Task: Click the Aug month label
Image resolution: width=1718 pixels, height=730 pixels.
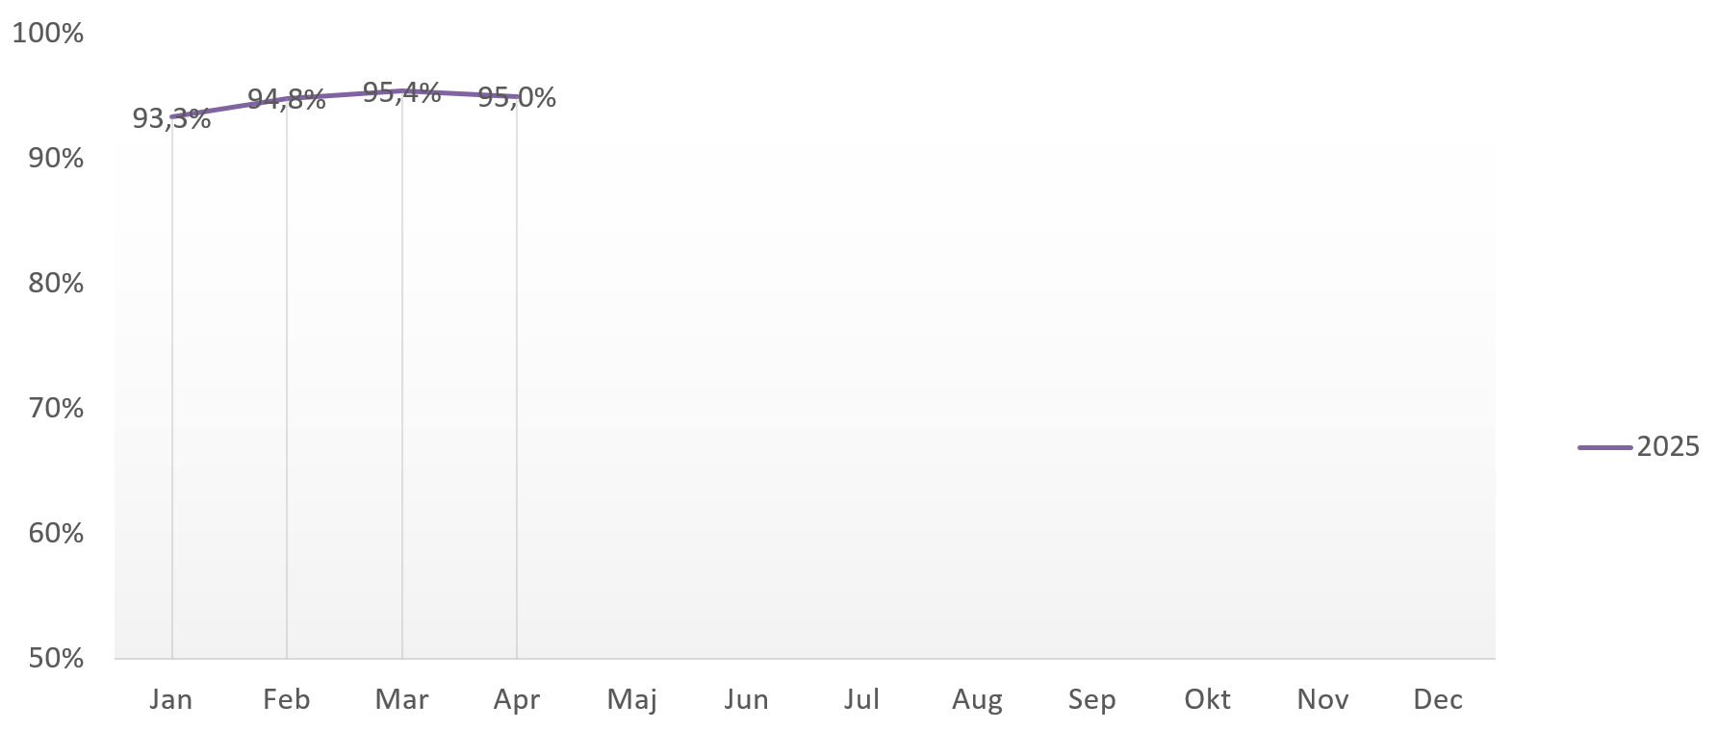Action: point(978,699)
